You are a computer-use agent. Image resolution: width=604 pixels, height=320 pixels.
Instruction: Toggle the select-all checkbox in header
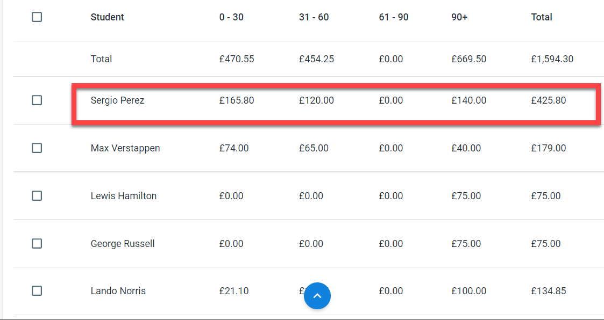pos(37,17)
